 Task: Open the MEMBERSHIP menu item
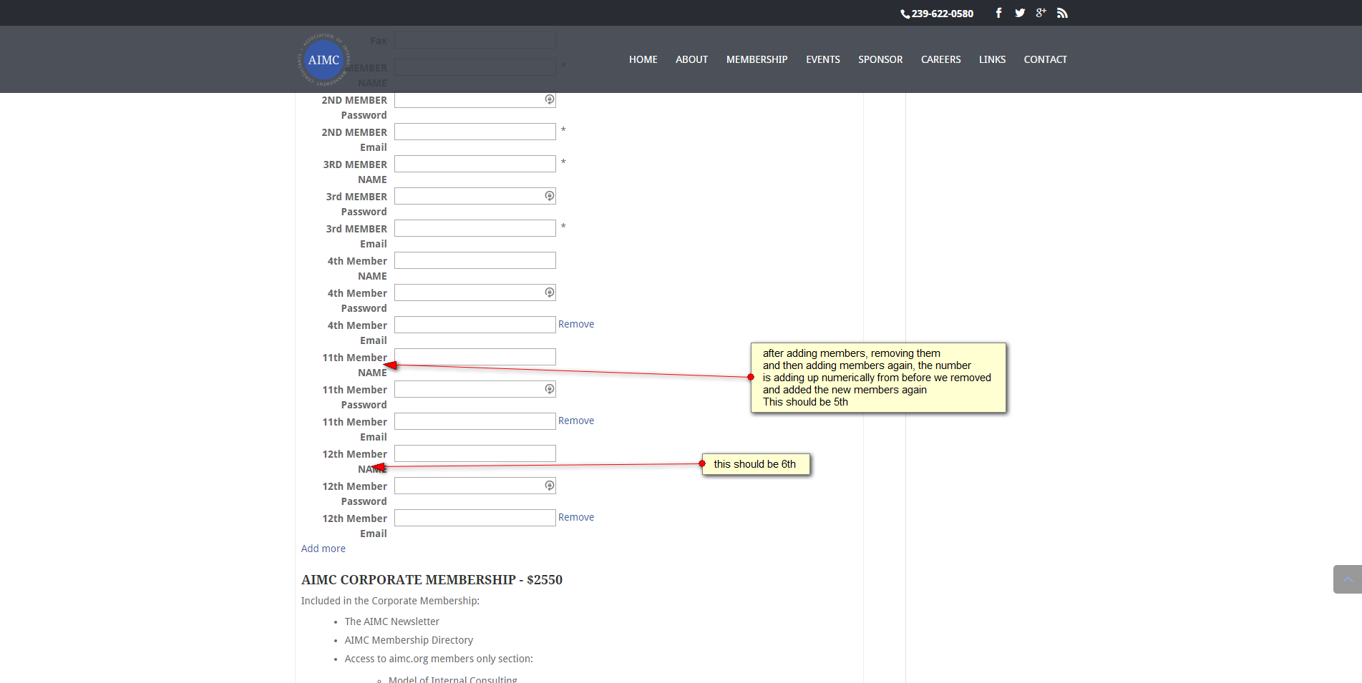point(757,59)
